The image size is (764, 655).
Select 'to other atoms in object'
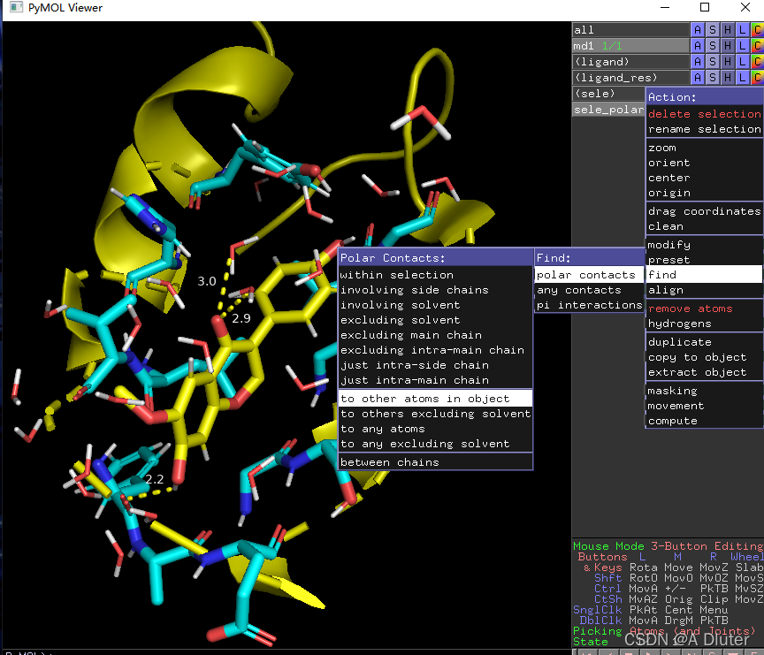436,399
